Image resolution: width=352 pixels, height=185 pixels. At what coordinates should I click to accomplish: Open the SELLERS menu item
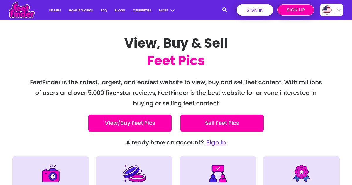pyautogui.click(x=55, y=10)
